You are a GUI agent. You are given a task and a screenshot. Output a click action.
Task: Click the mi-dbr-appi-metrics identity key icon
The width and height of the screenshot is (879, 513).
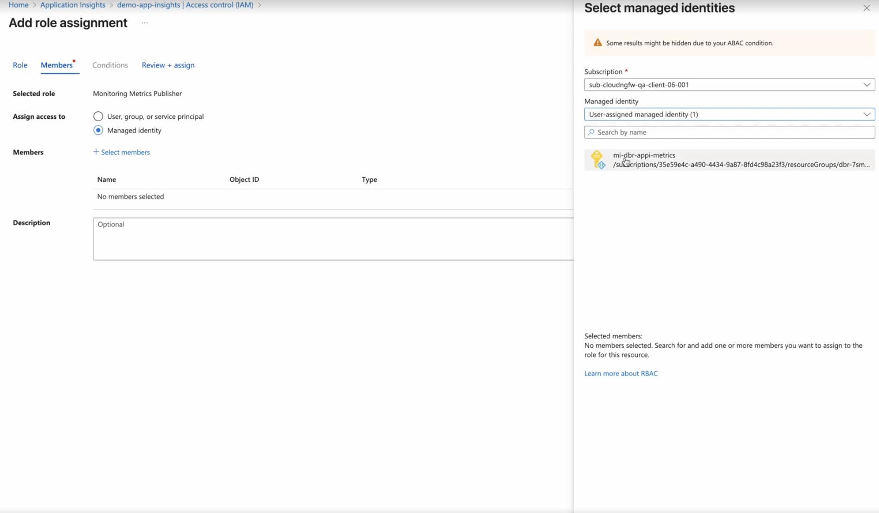pos(597,160)
